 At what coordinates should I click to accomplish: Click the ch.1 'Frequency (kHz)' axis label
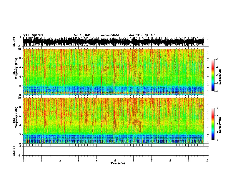point(16,68)
